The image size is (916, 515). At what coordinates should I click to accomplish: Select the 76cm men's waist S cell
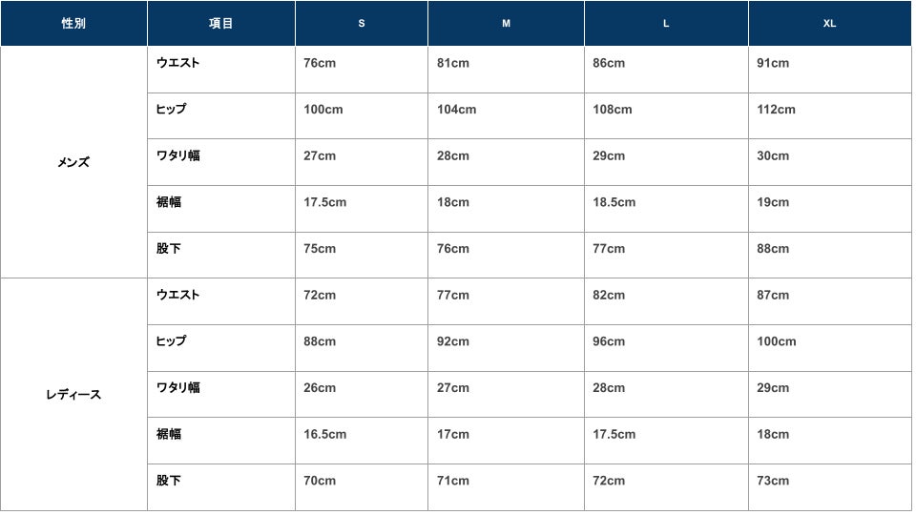tap(320, 63)
